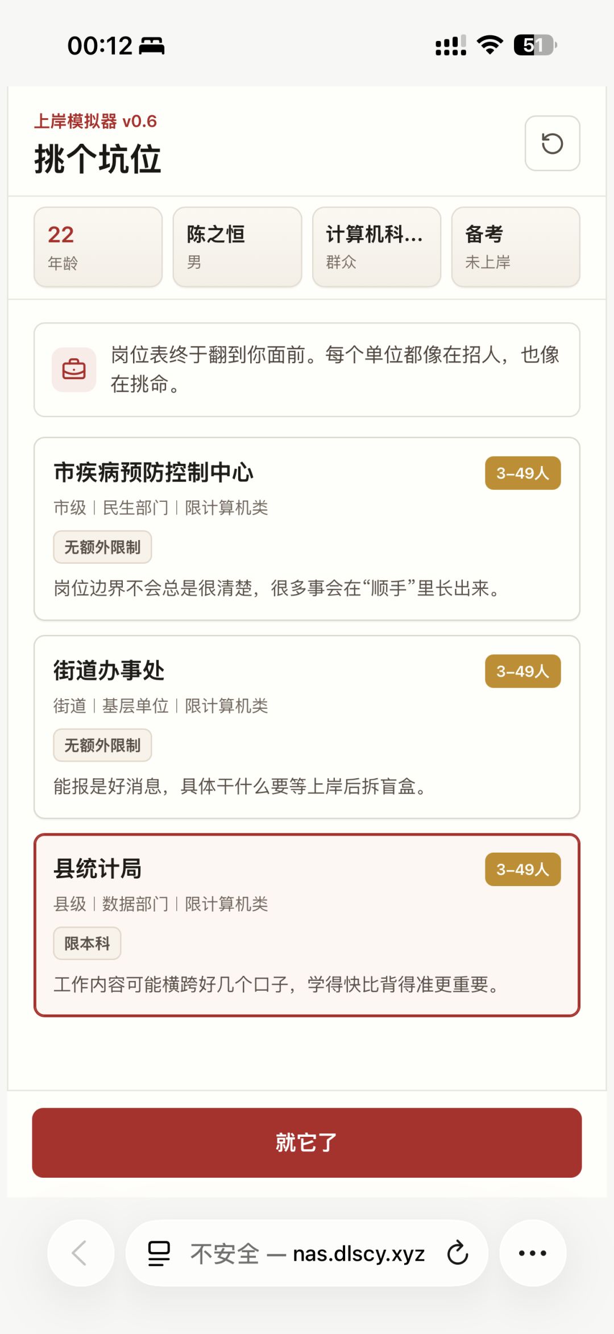Select the 街道办事处 position card
This screenshot has height=1334, width=614.
click(307, 727)
